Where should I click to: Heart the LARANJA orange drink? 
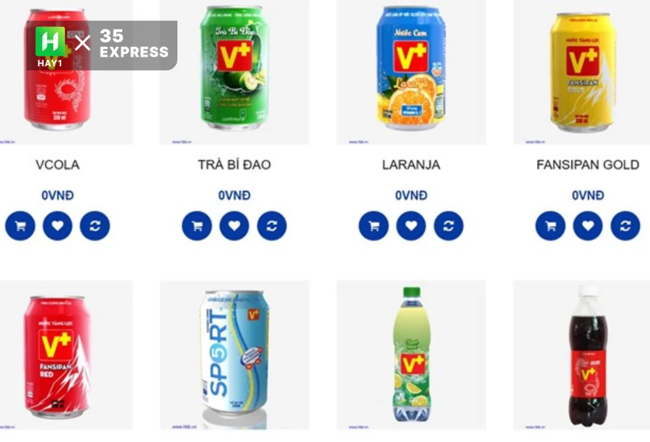point(411,226)
